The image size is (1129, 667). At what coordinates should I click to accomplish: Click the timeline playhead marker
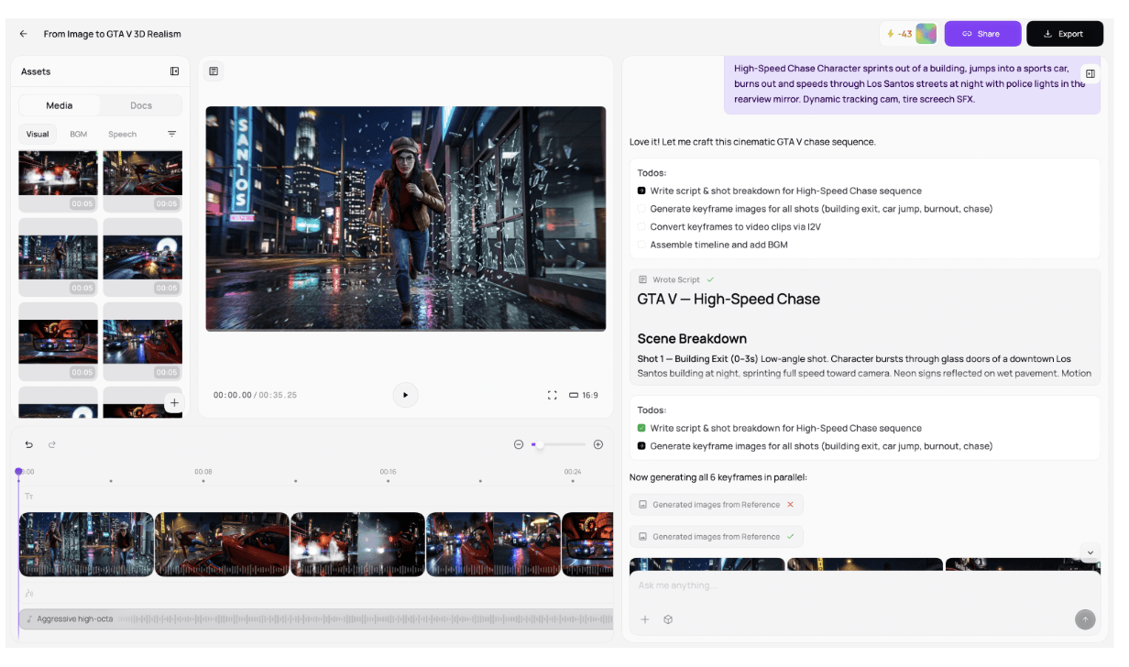point(18,471)
